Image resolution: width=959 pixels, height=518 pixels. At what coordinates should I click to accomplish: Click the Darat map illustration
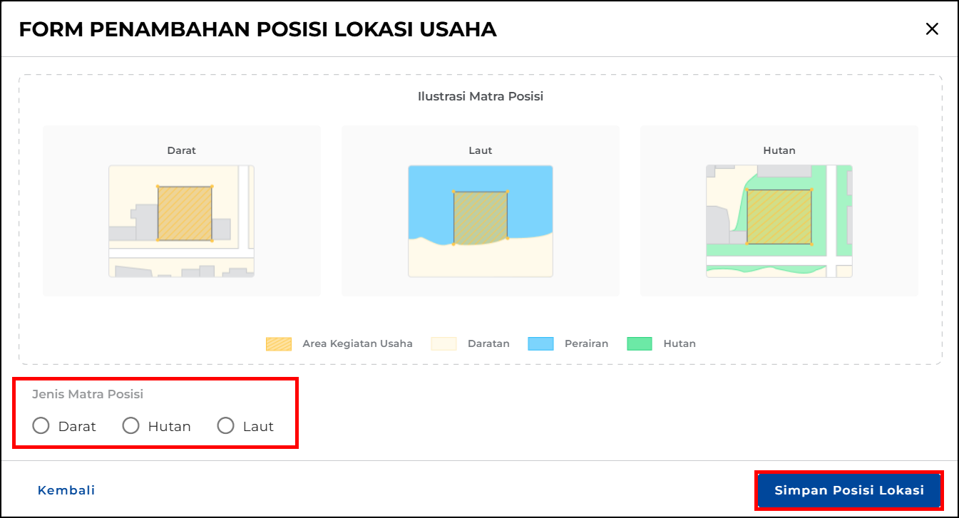pos(182,221)
